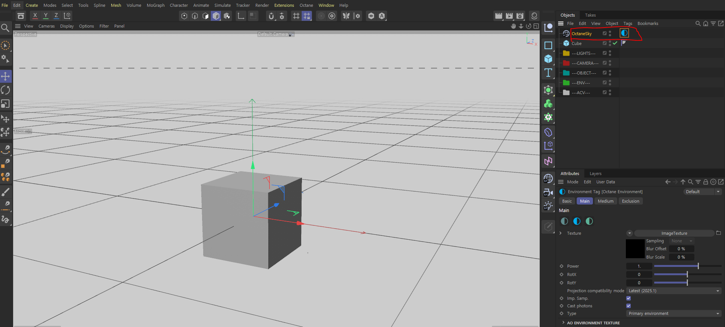The width and height of the screenshot is (725, 327).
Task: Toggle the Workplane lock grid icon
Action: pyautogui.click(x=307, y=16)
